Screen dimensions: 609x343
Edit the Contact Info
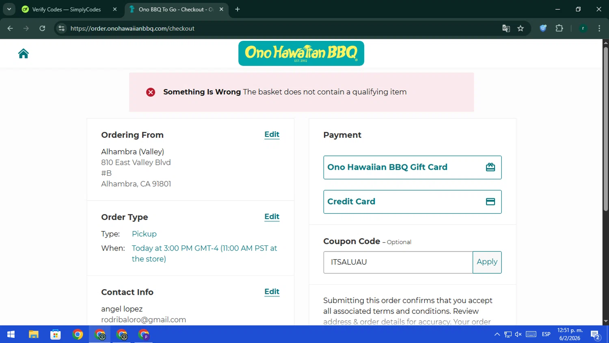click(272, 292)
